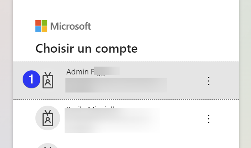
Task: Click the yellow square in the Microsoft logo
Action: (44, 29)
